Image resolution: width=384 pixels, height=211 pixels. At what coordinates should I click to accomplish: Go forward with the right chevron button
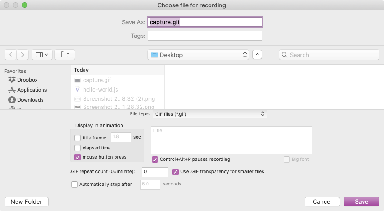pos(23,55)
